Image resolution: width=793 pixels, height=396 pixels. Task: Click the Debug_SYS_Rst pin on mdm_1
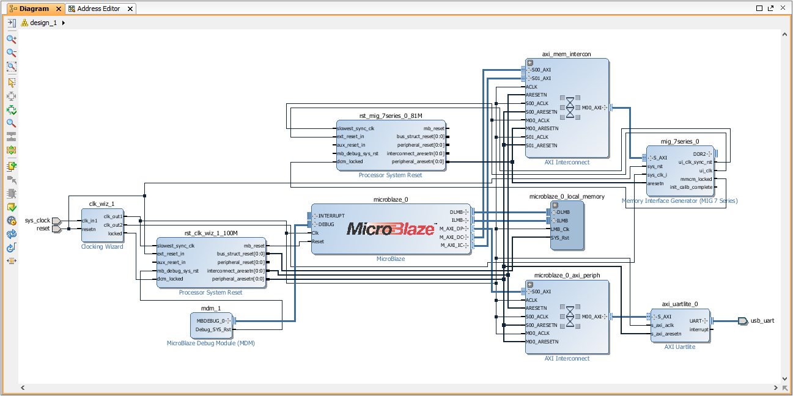213,329
